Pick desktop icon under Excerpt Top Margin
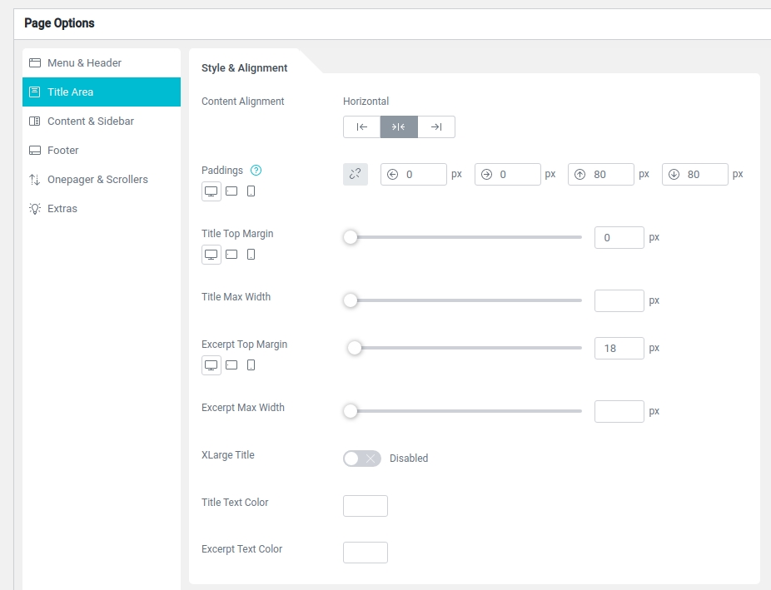The height and width of the screenshot is (590, 771). click(x=211, y=365)
